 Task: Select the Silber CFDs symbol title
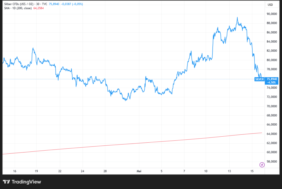(x=19, y=4)
